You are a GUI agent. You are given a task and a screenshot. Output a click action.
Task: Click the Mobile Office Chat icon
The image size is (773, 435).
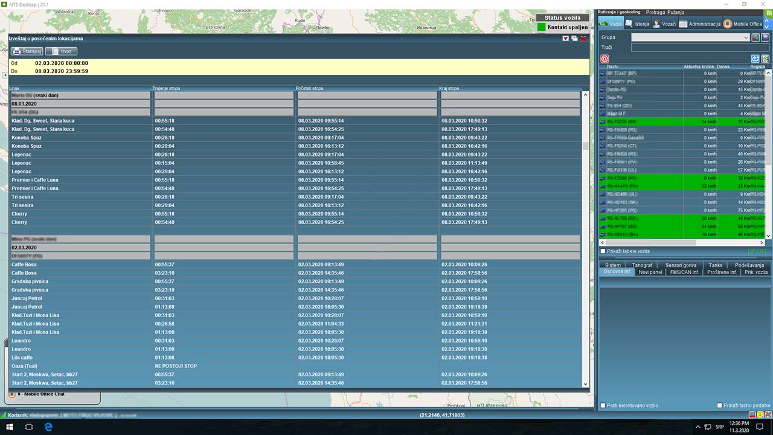[x=12, y=395]
